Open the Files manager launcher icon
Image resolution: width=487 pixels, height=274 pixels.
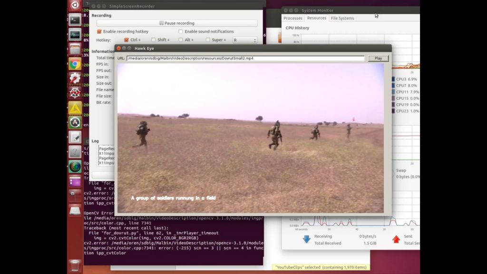pos(75,49)
